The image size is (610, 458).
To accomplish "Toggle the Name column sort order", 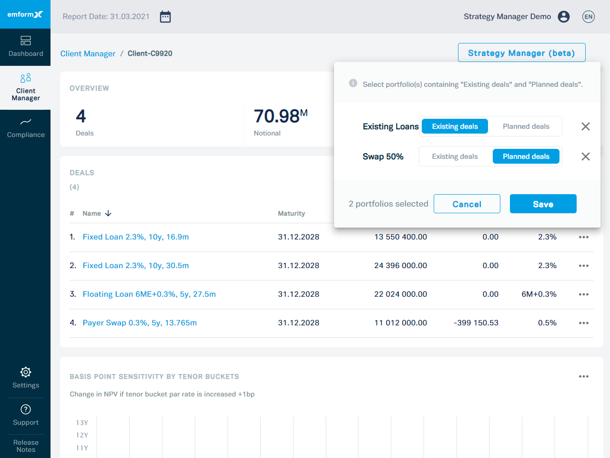I will click(107, 213).
